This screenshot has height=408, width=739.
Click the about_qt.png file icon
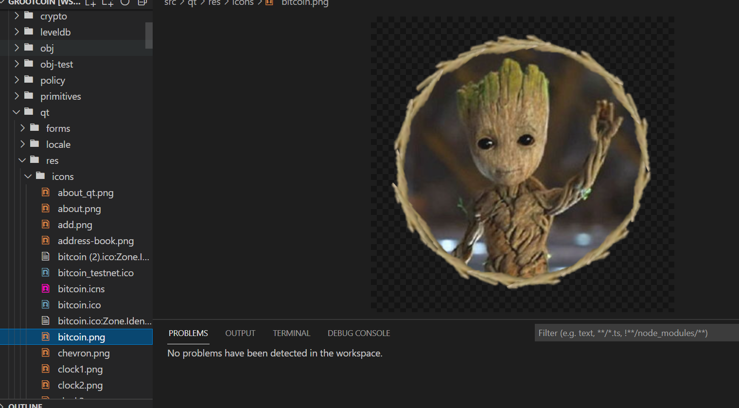pyautogui.click(x=46, y=192)
